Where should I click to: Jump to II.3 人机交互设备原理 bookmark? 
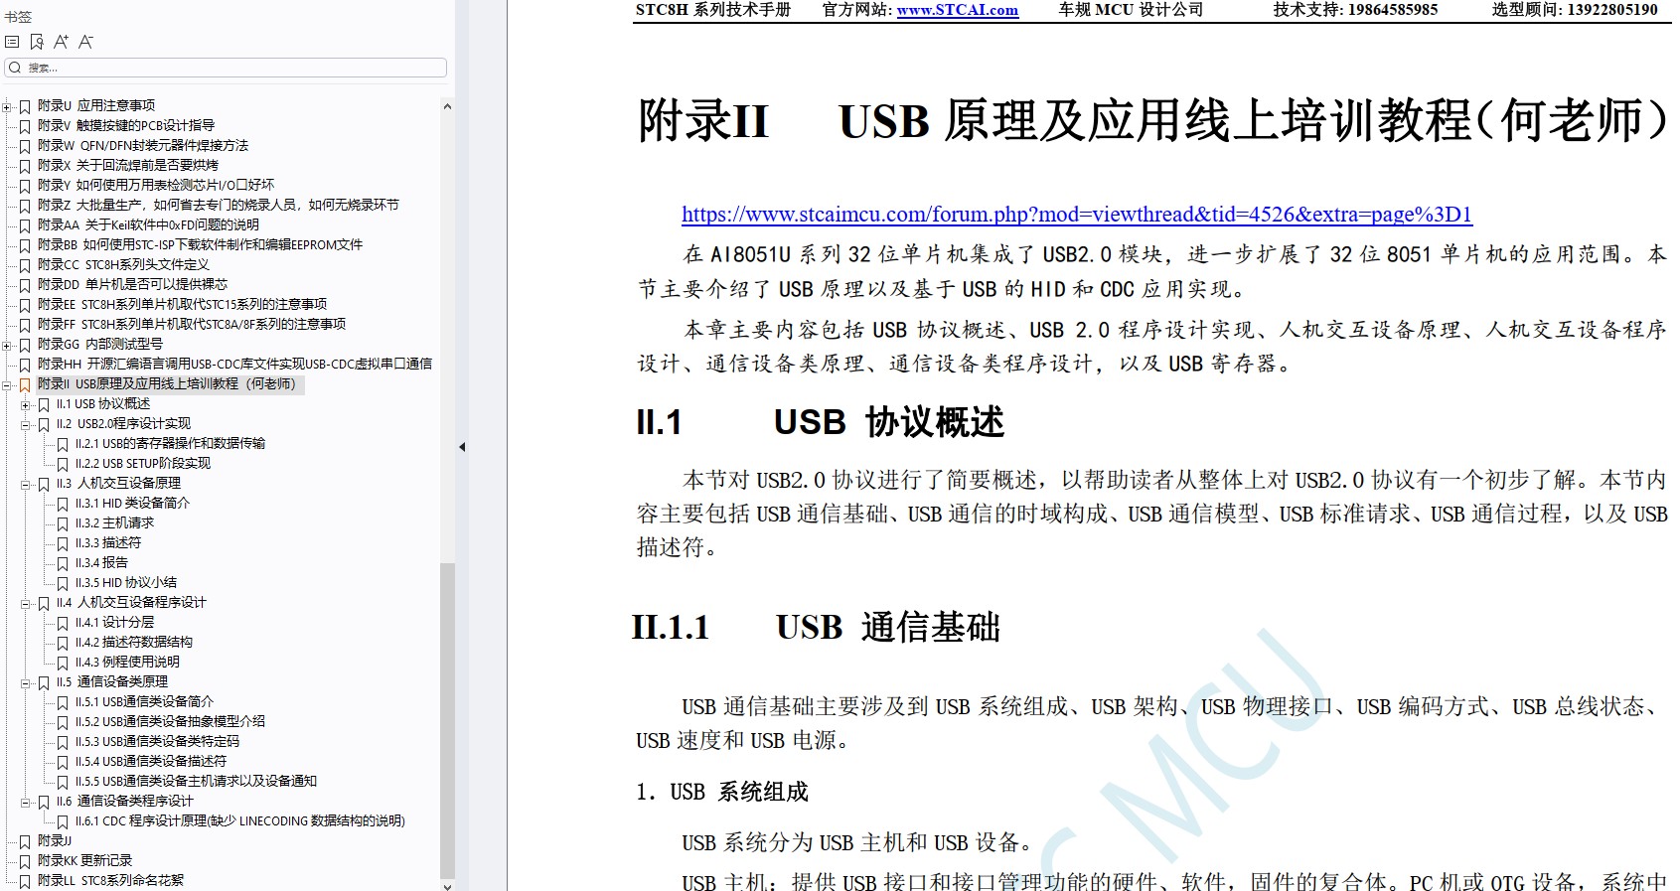pyautogui.click(x=118, y=483)
